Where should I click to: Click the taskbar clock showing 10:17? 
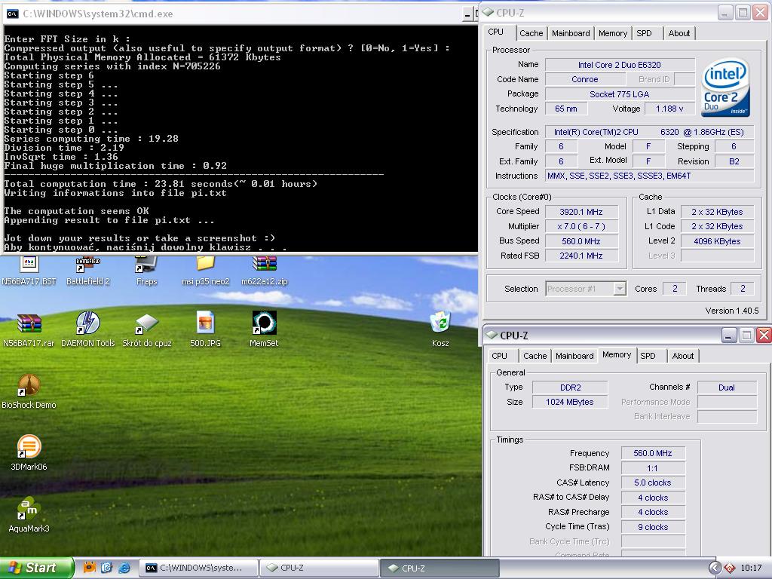coord(751,568)
